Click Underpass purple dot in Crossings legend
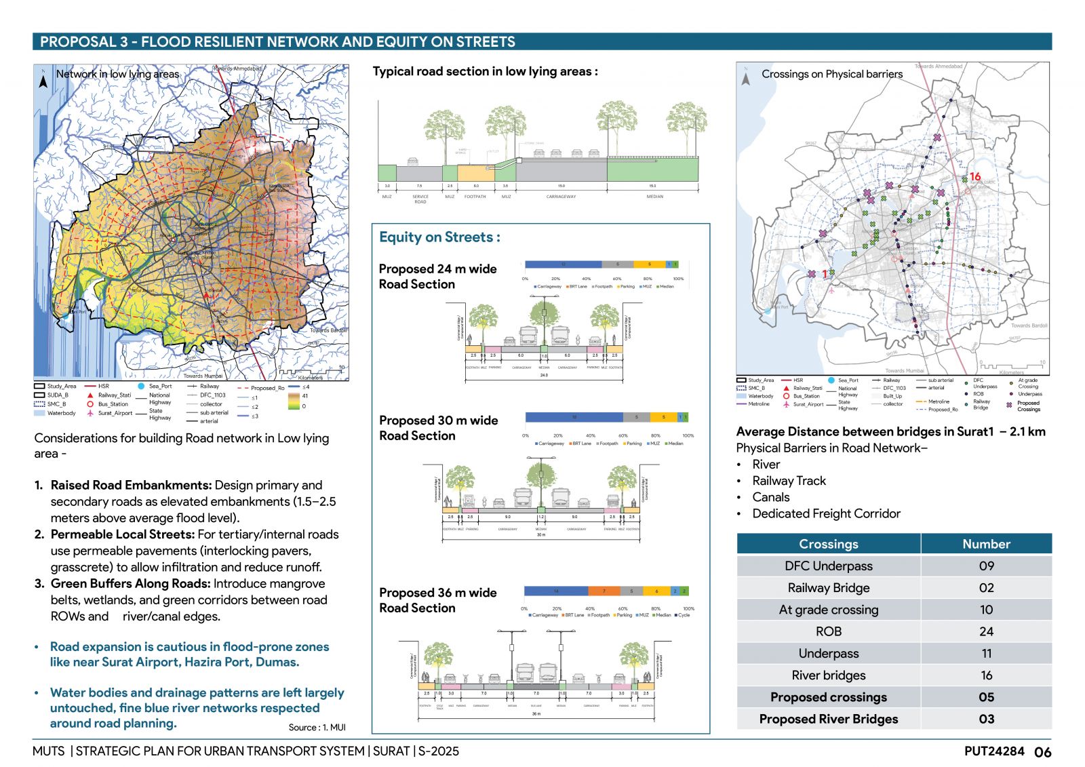Screen dimensions: 1085x767 coord(1011,394)
